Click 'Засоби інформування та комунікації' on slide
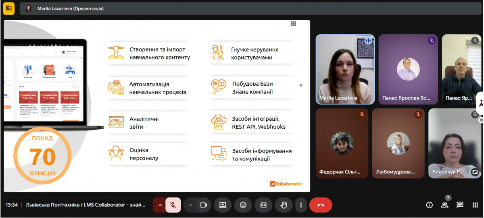 point(262,155)
